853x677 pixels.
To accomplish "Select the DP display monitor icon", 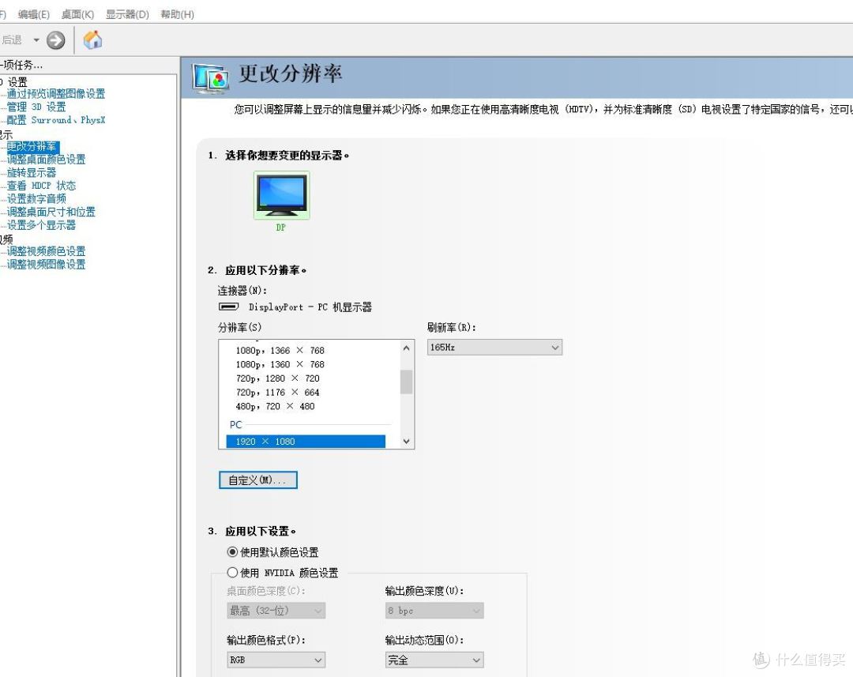I will click(281, 194).
